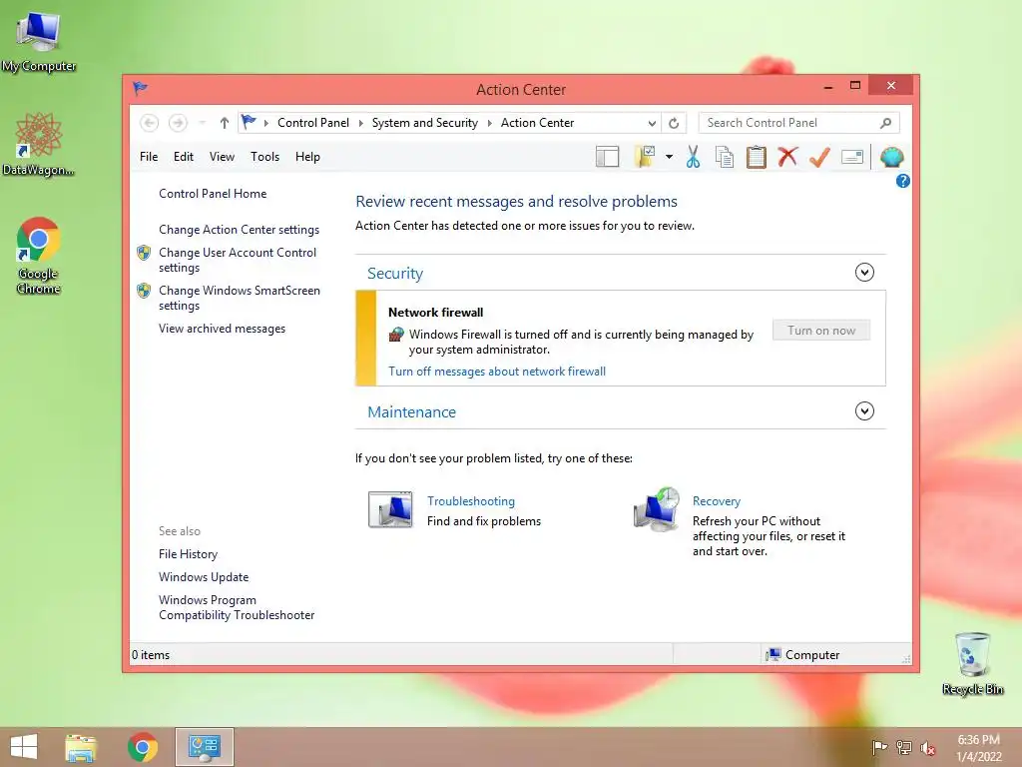Expand breadcrumb arrow before Control Panel

point(265,123)
